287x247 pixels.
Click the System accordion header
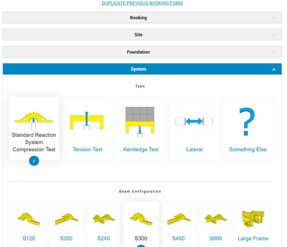138,69
